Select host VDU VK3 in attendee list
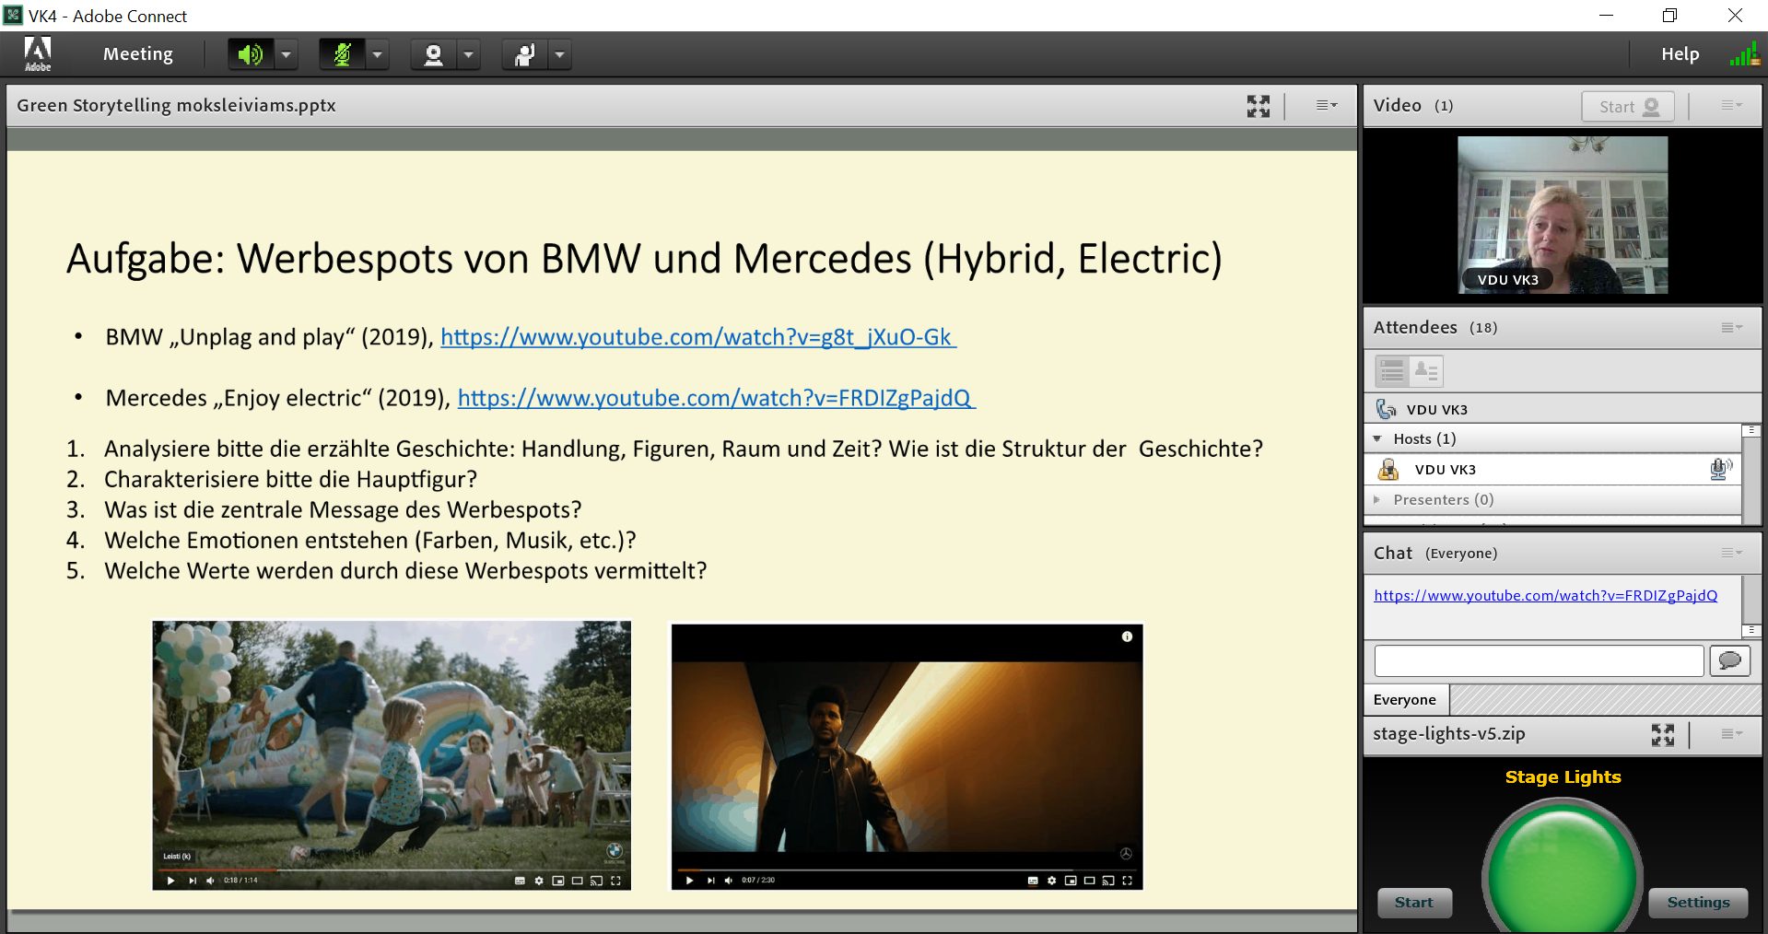Viewport: 1768px width, 934px height. click(x=1552, y=469)
